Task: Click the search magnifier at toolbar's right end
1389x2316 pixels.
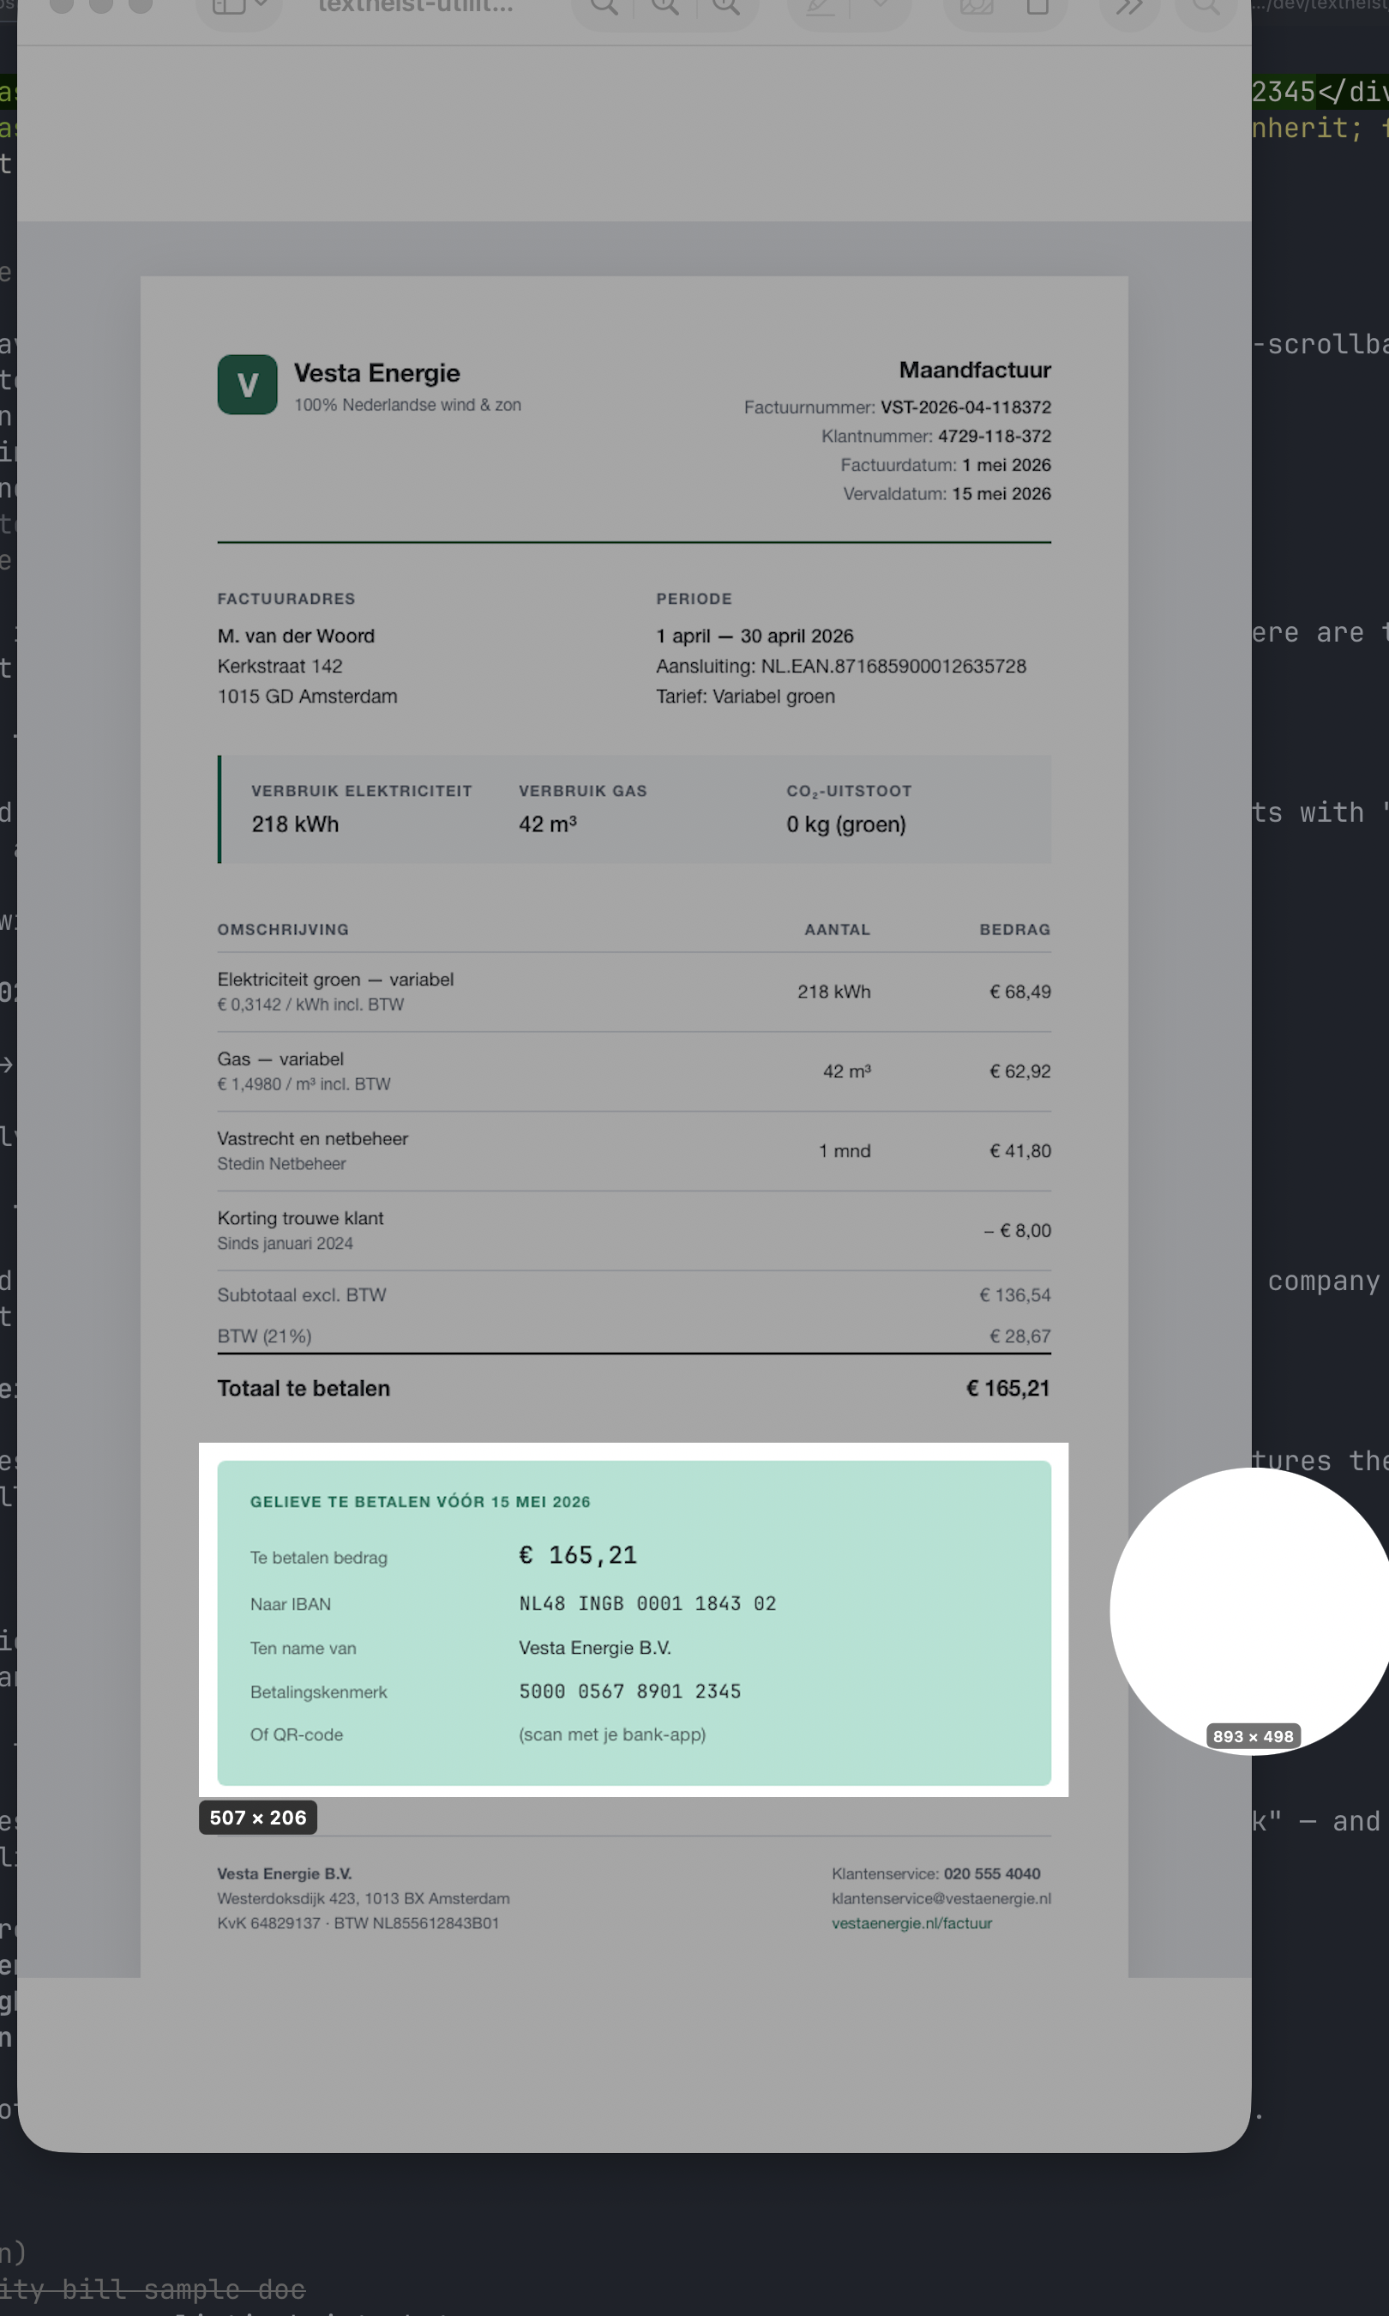Action: (1206, 7)
